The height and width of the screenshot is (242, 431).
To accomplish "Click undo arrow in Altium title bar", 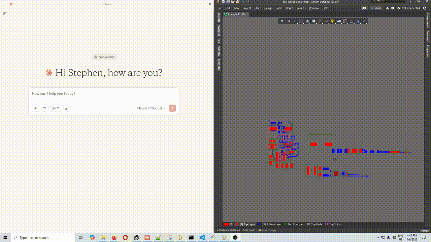I will (x=243, y=2).
